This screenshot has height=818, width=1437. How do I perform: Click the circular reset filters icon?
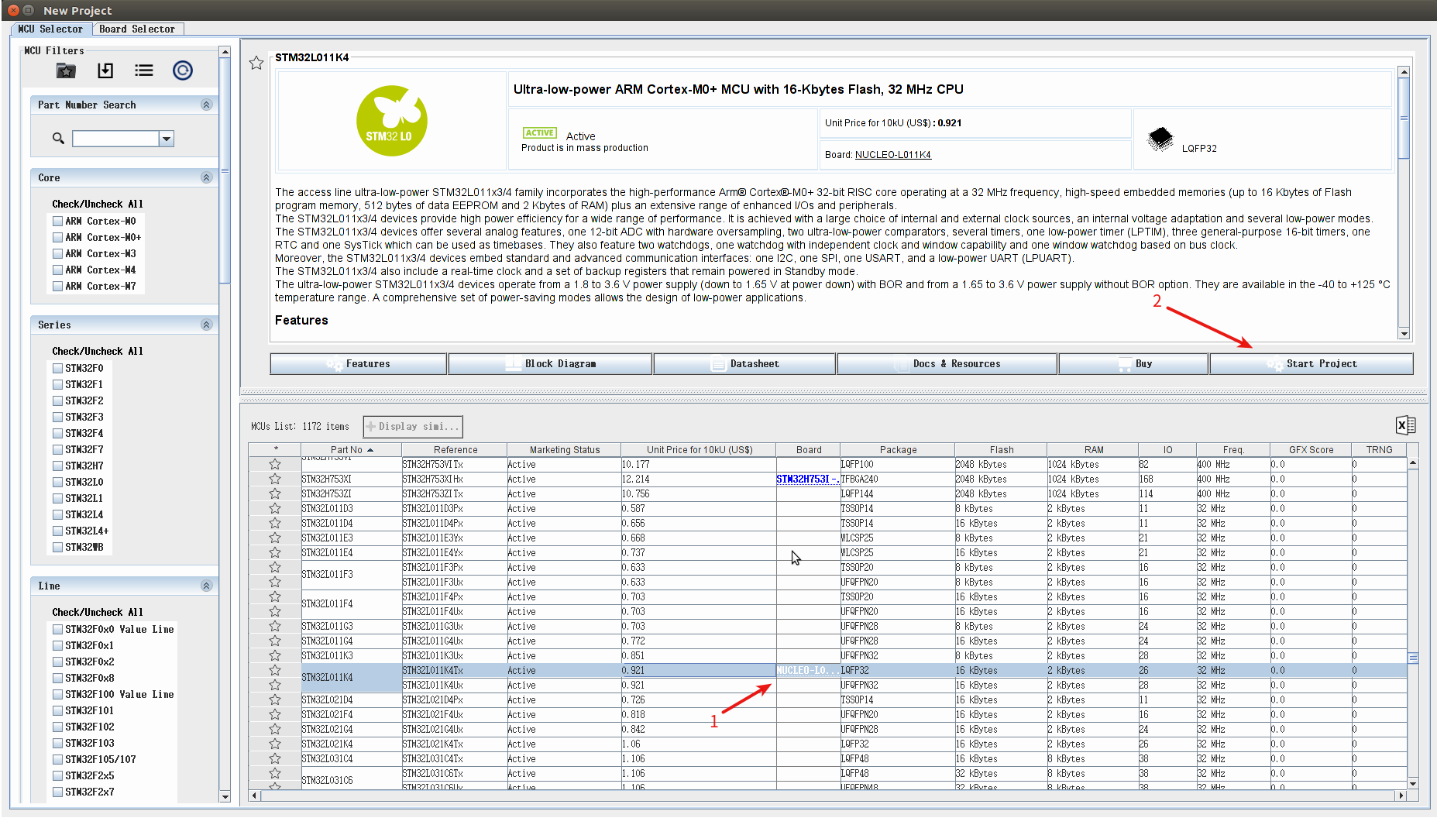pyautogui.click(x=183, y=70)
